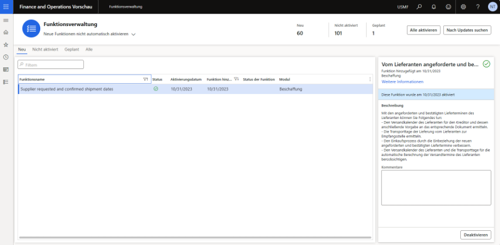Open the Modules list icon in the sidebar
The height and width of the screenshot is (245, 500).
pos(6,82)
